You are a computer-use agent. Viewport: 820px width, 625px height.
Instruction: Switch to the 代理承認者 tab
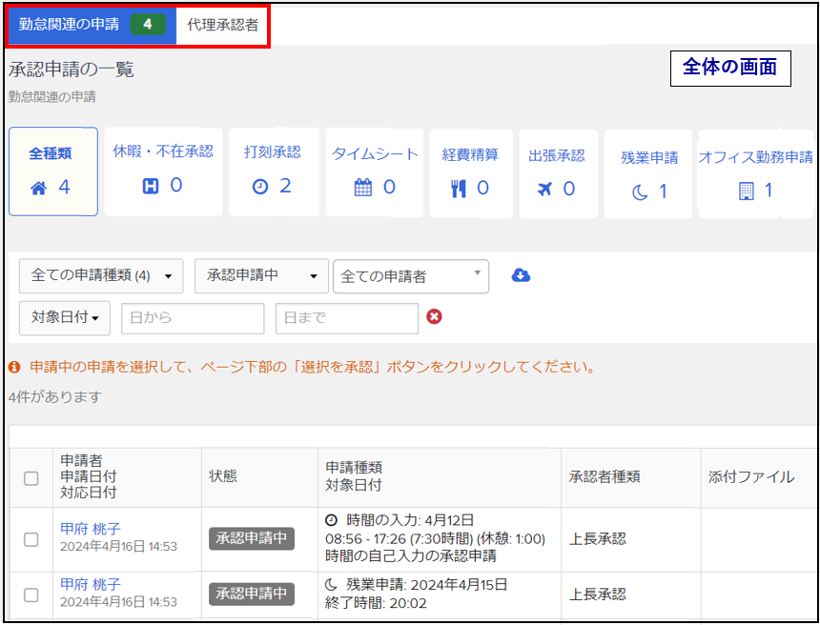pyautogui.click(x=222, y=25)
